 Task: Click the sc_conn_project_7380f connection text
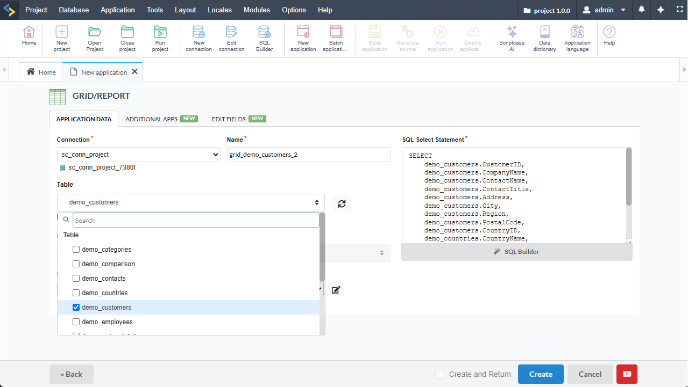pyautogui.click(x=102, y=167)
